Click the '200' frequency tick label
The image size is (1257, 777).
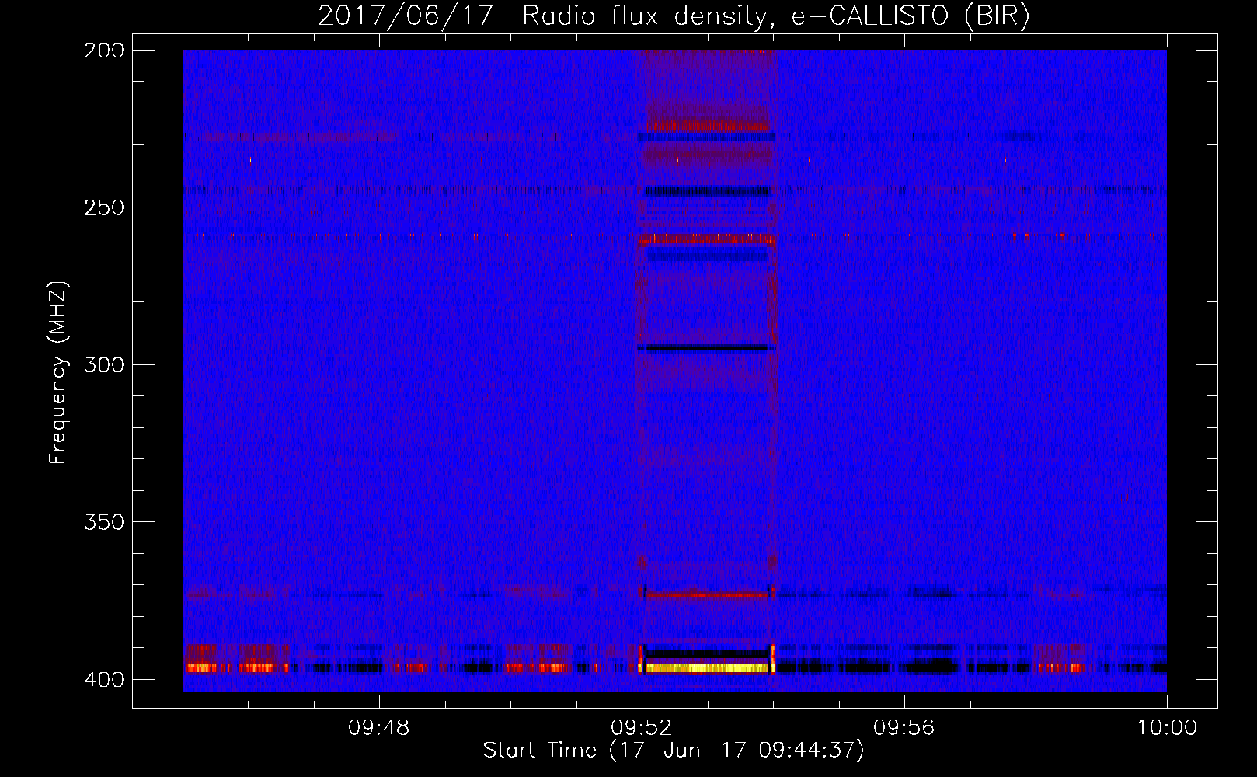103,51
